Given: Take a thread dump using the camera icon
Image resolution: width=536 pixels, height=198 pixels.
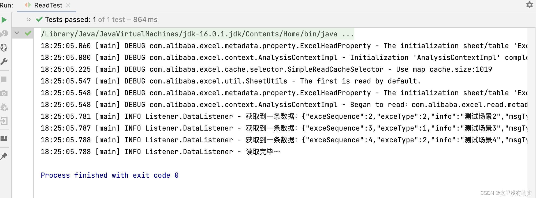Looking at the screenshot, I should coord(4,93).
